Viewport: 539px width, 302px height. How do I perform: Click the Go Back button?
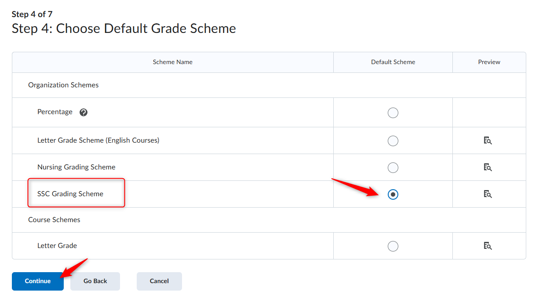point(95,281)
